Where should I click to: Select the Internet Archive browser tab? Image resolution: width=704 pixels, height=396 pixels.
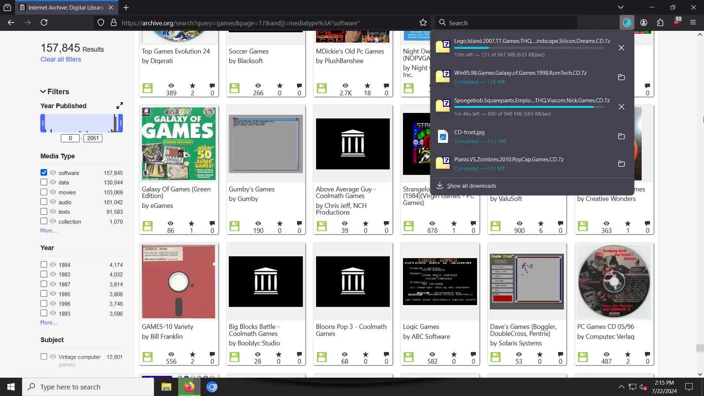pyautogui.click(x=66, y=7)
